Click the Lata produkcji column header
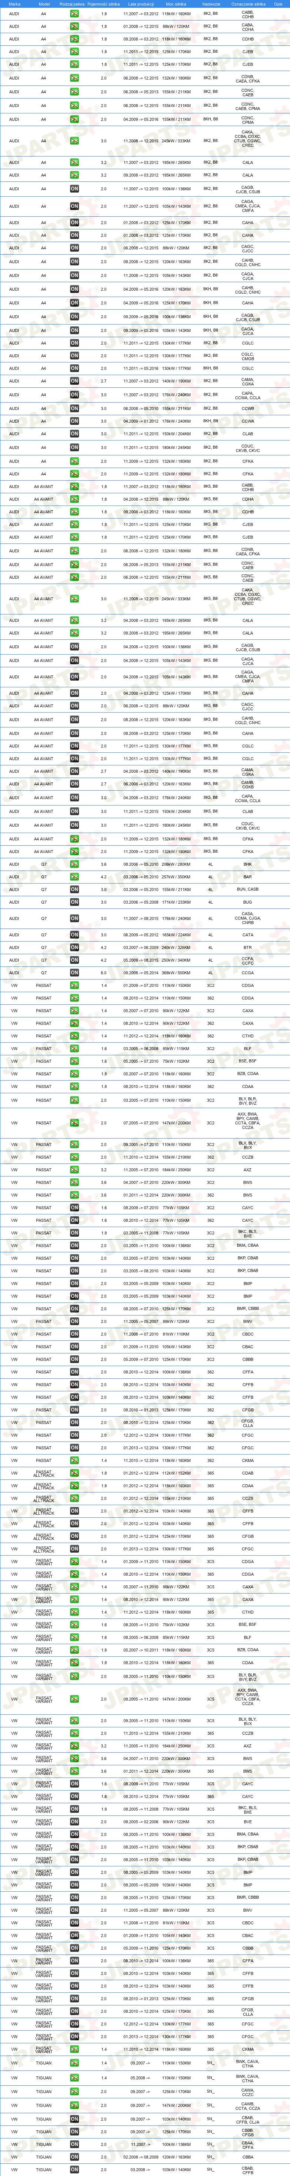 (x=141, y=3)
